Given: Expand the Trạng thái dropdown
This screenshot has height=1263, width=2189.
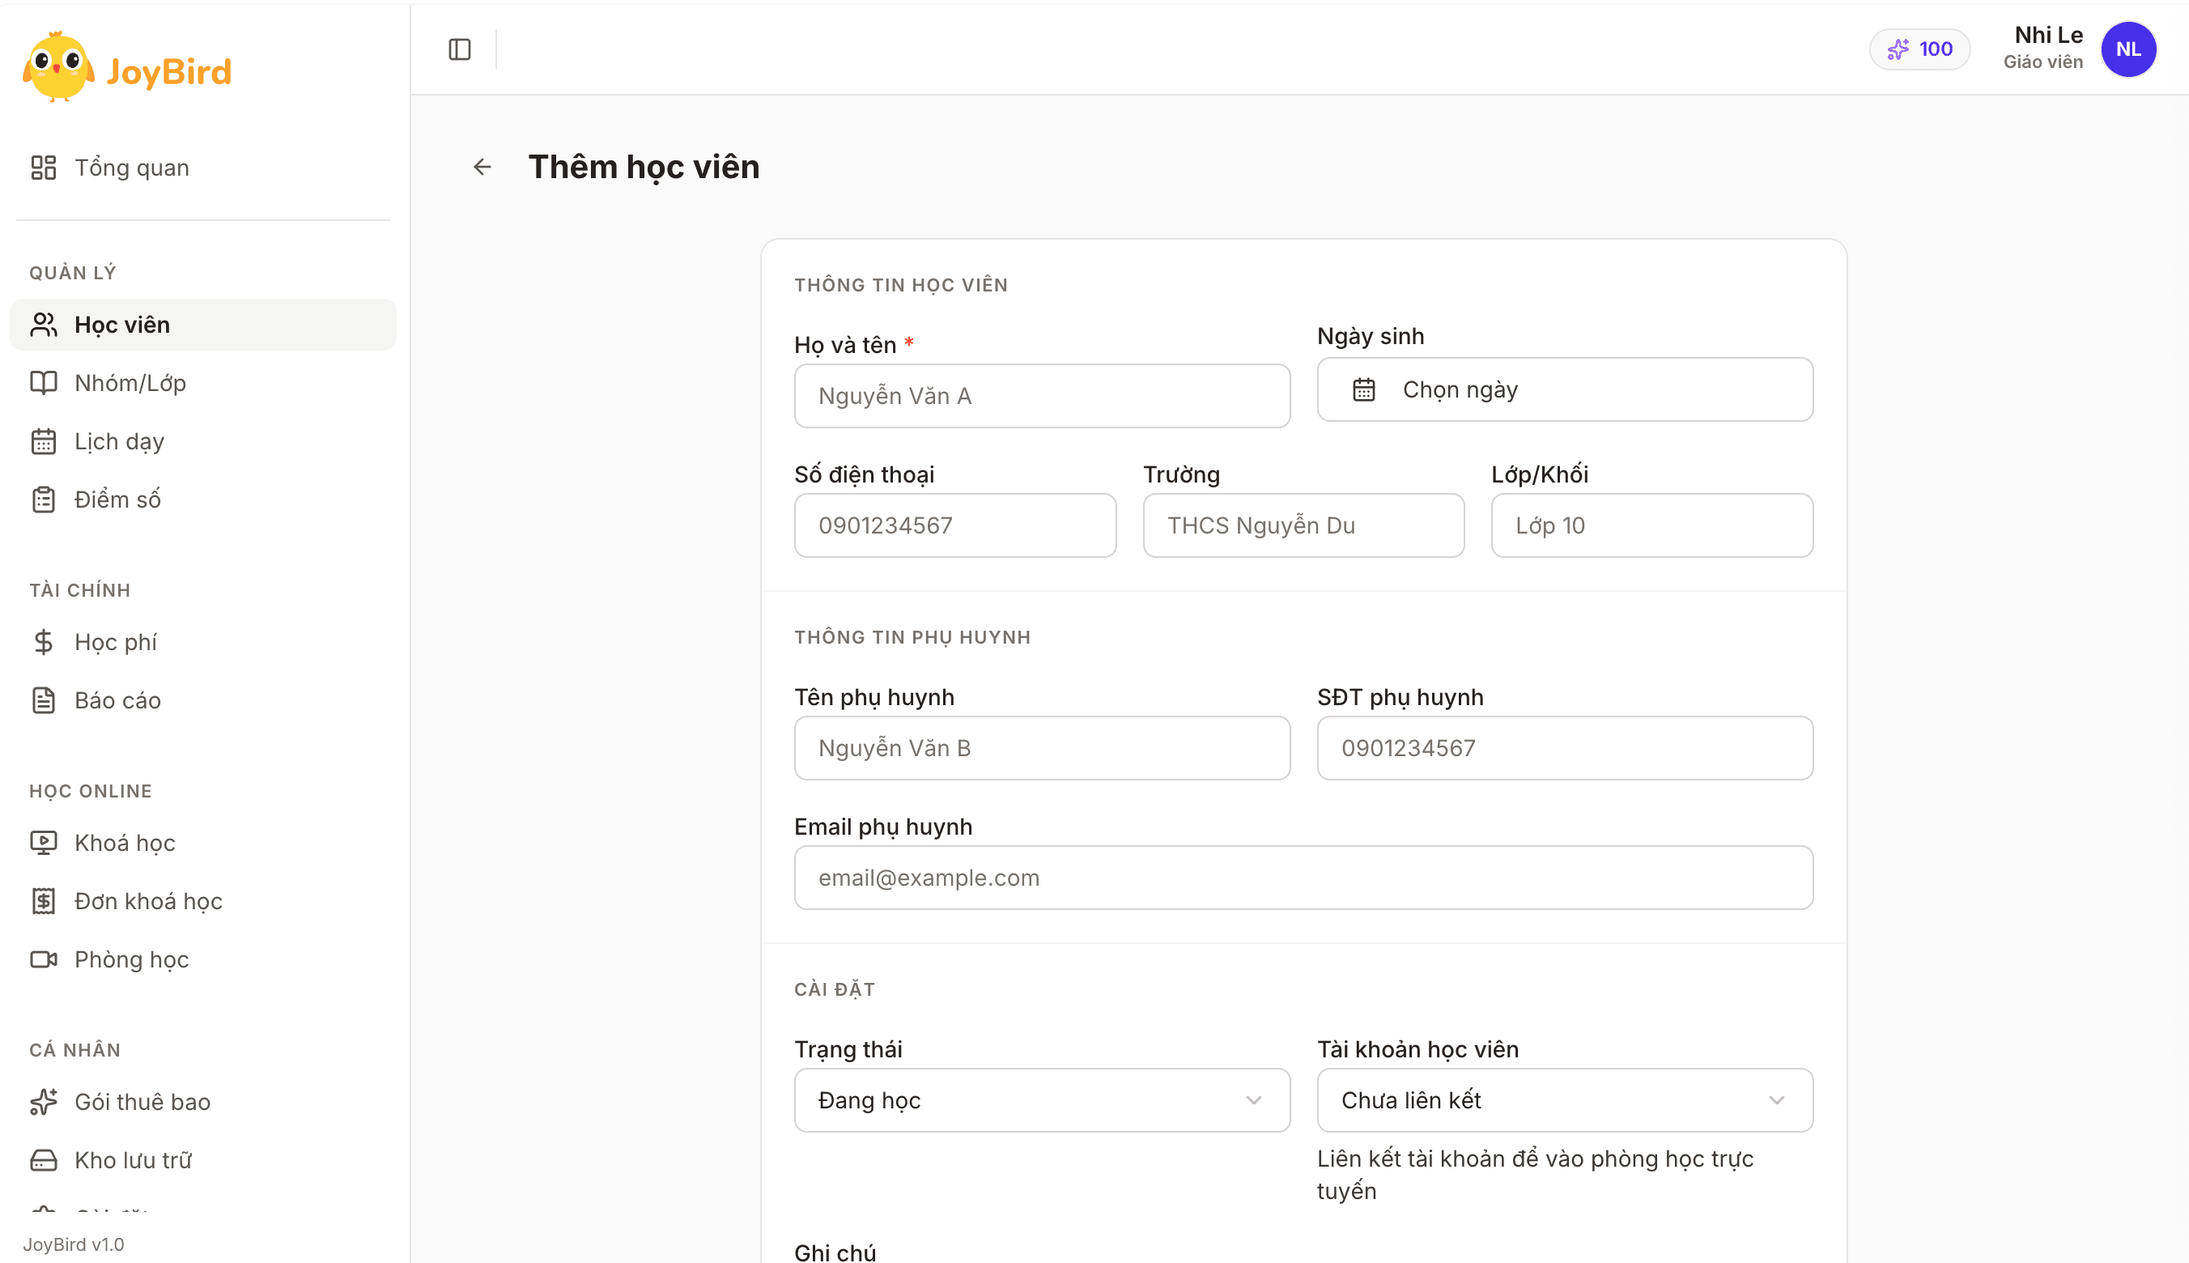Looking at the screenshot, I should (1042, 1100).
